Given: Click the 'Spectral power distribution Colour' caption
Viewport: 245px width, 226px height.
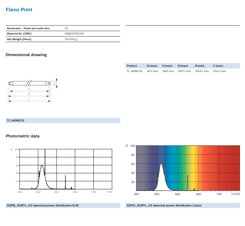Looking at the screenshot, I should click(183, 205).
